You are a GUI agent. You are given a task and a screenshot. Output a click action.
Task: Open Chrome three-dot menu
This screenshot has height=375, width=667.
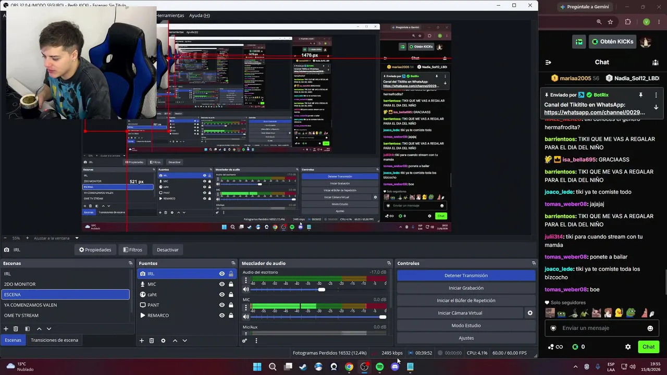point(660,22)
